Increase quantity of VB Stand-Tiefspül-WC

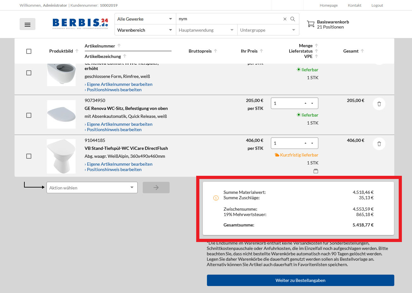[305, 143]
